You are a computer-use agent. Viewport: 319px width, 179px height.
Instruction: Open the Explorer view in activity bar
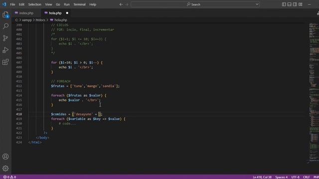(5, 14)
